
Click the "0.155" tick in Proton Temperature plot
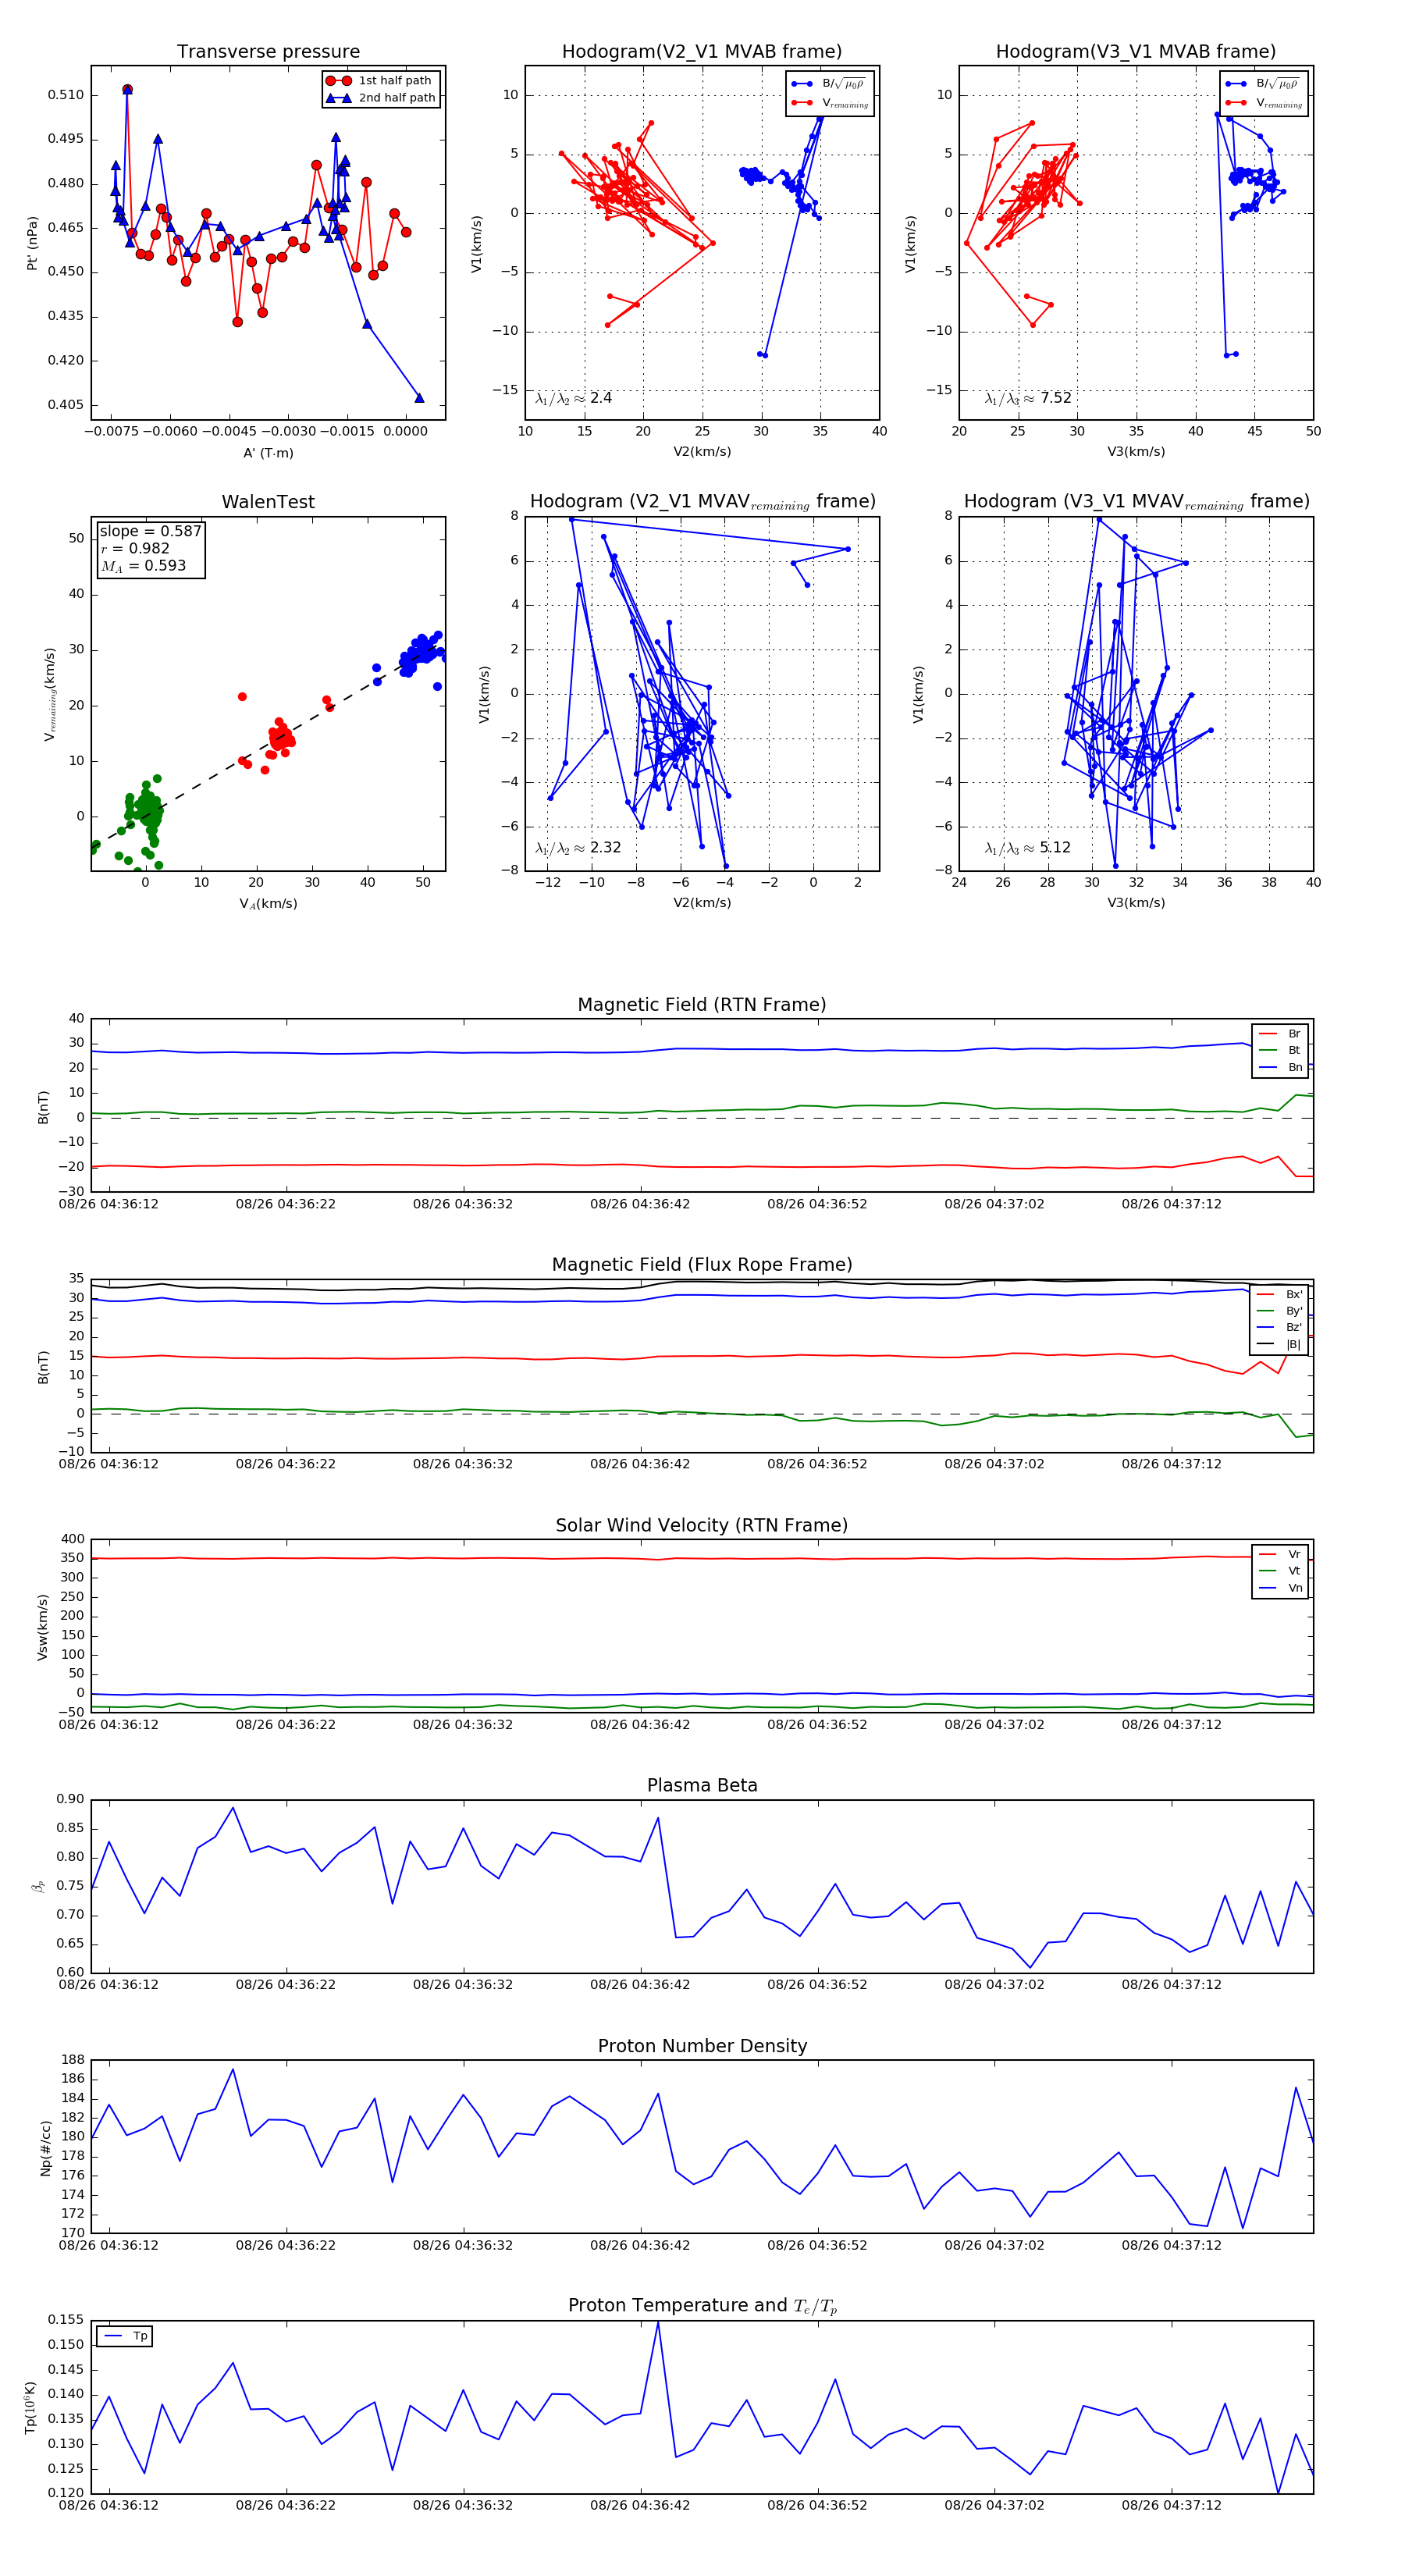click(66, 2320)
